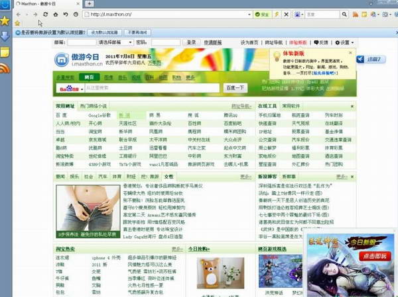Click the browser back arrow
The width and height of the screenshot is (398, 297).
17,14
